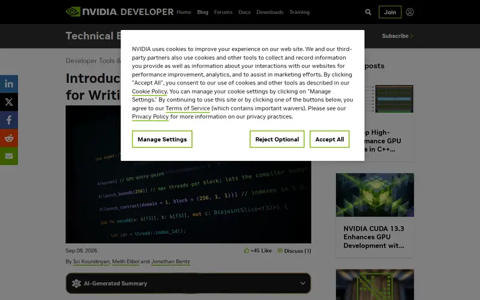Image resolution: width=480 pixels, height=300 pixels.
Task: Share the post on LinkedIn
Action: point(9,84)
